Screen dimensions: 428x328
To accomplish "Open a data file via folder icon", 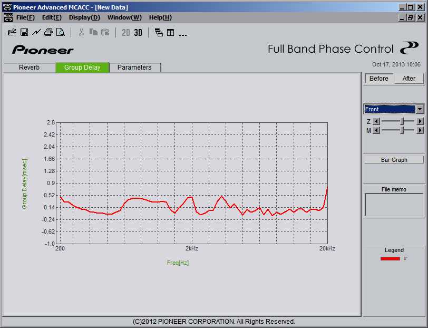I will pos(12,32).
